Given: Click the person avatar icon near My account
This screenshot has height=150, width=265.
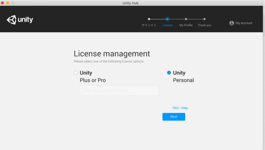Looking at the screenshot, I should coord(232,23).
